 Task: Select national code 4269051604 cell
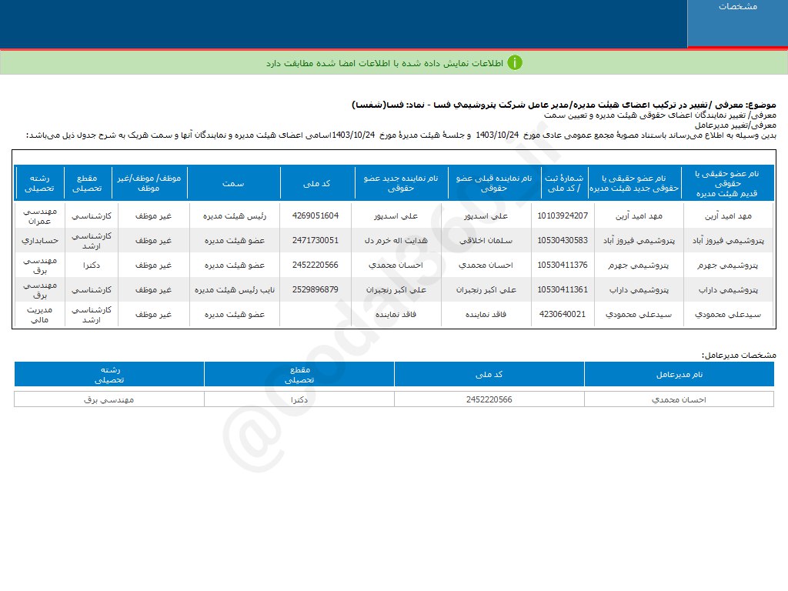coord(316,215)
